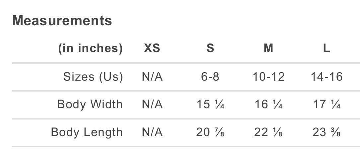Click the 15 ¼ body width value

tap(210, 105)
